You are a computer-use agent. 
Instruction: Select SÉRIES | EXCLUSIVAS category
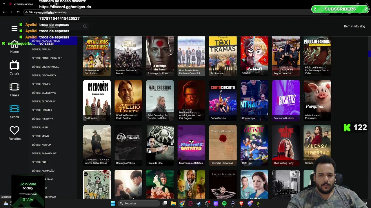(x=44, y=93)
